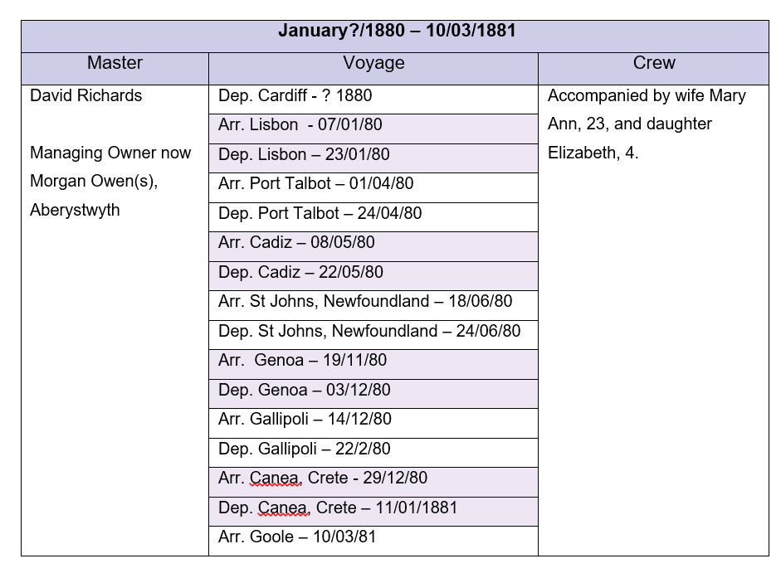The image size is (781, 578).
Task: Select the Voyage column header
Action: click(x=373, y=63)
